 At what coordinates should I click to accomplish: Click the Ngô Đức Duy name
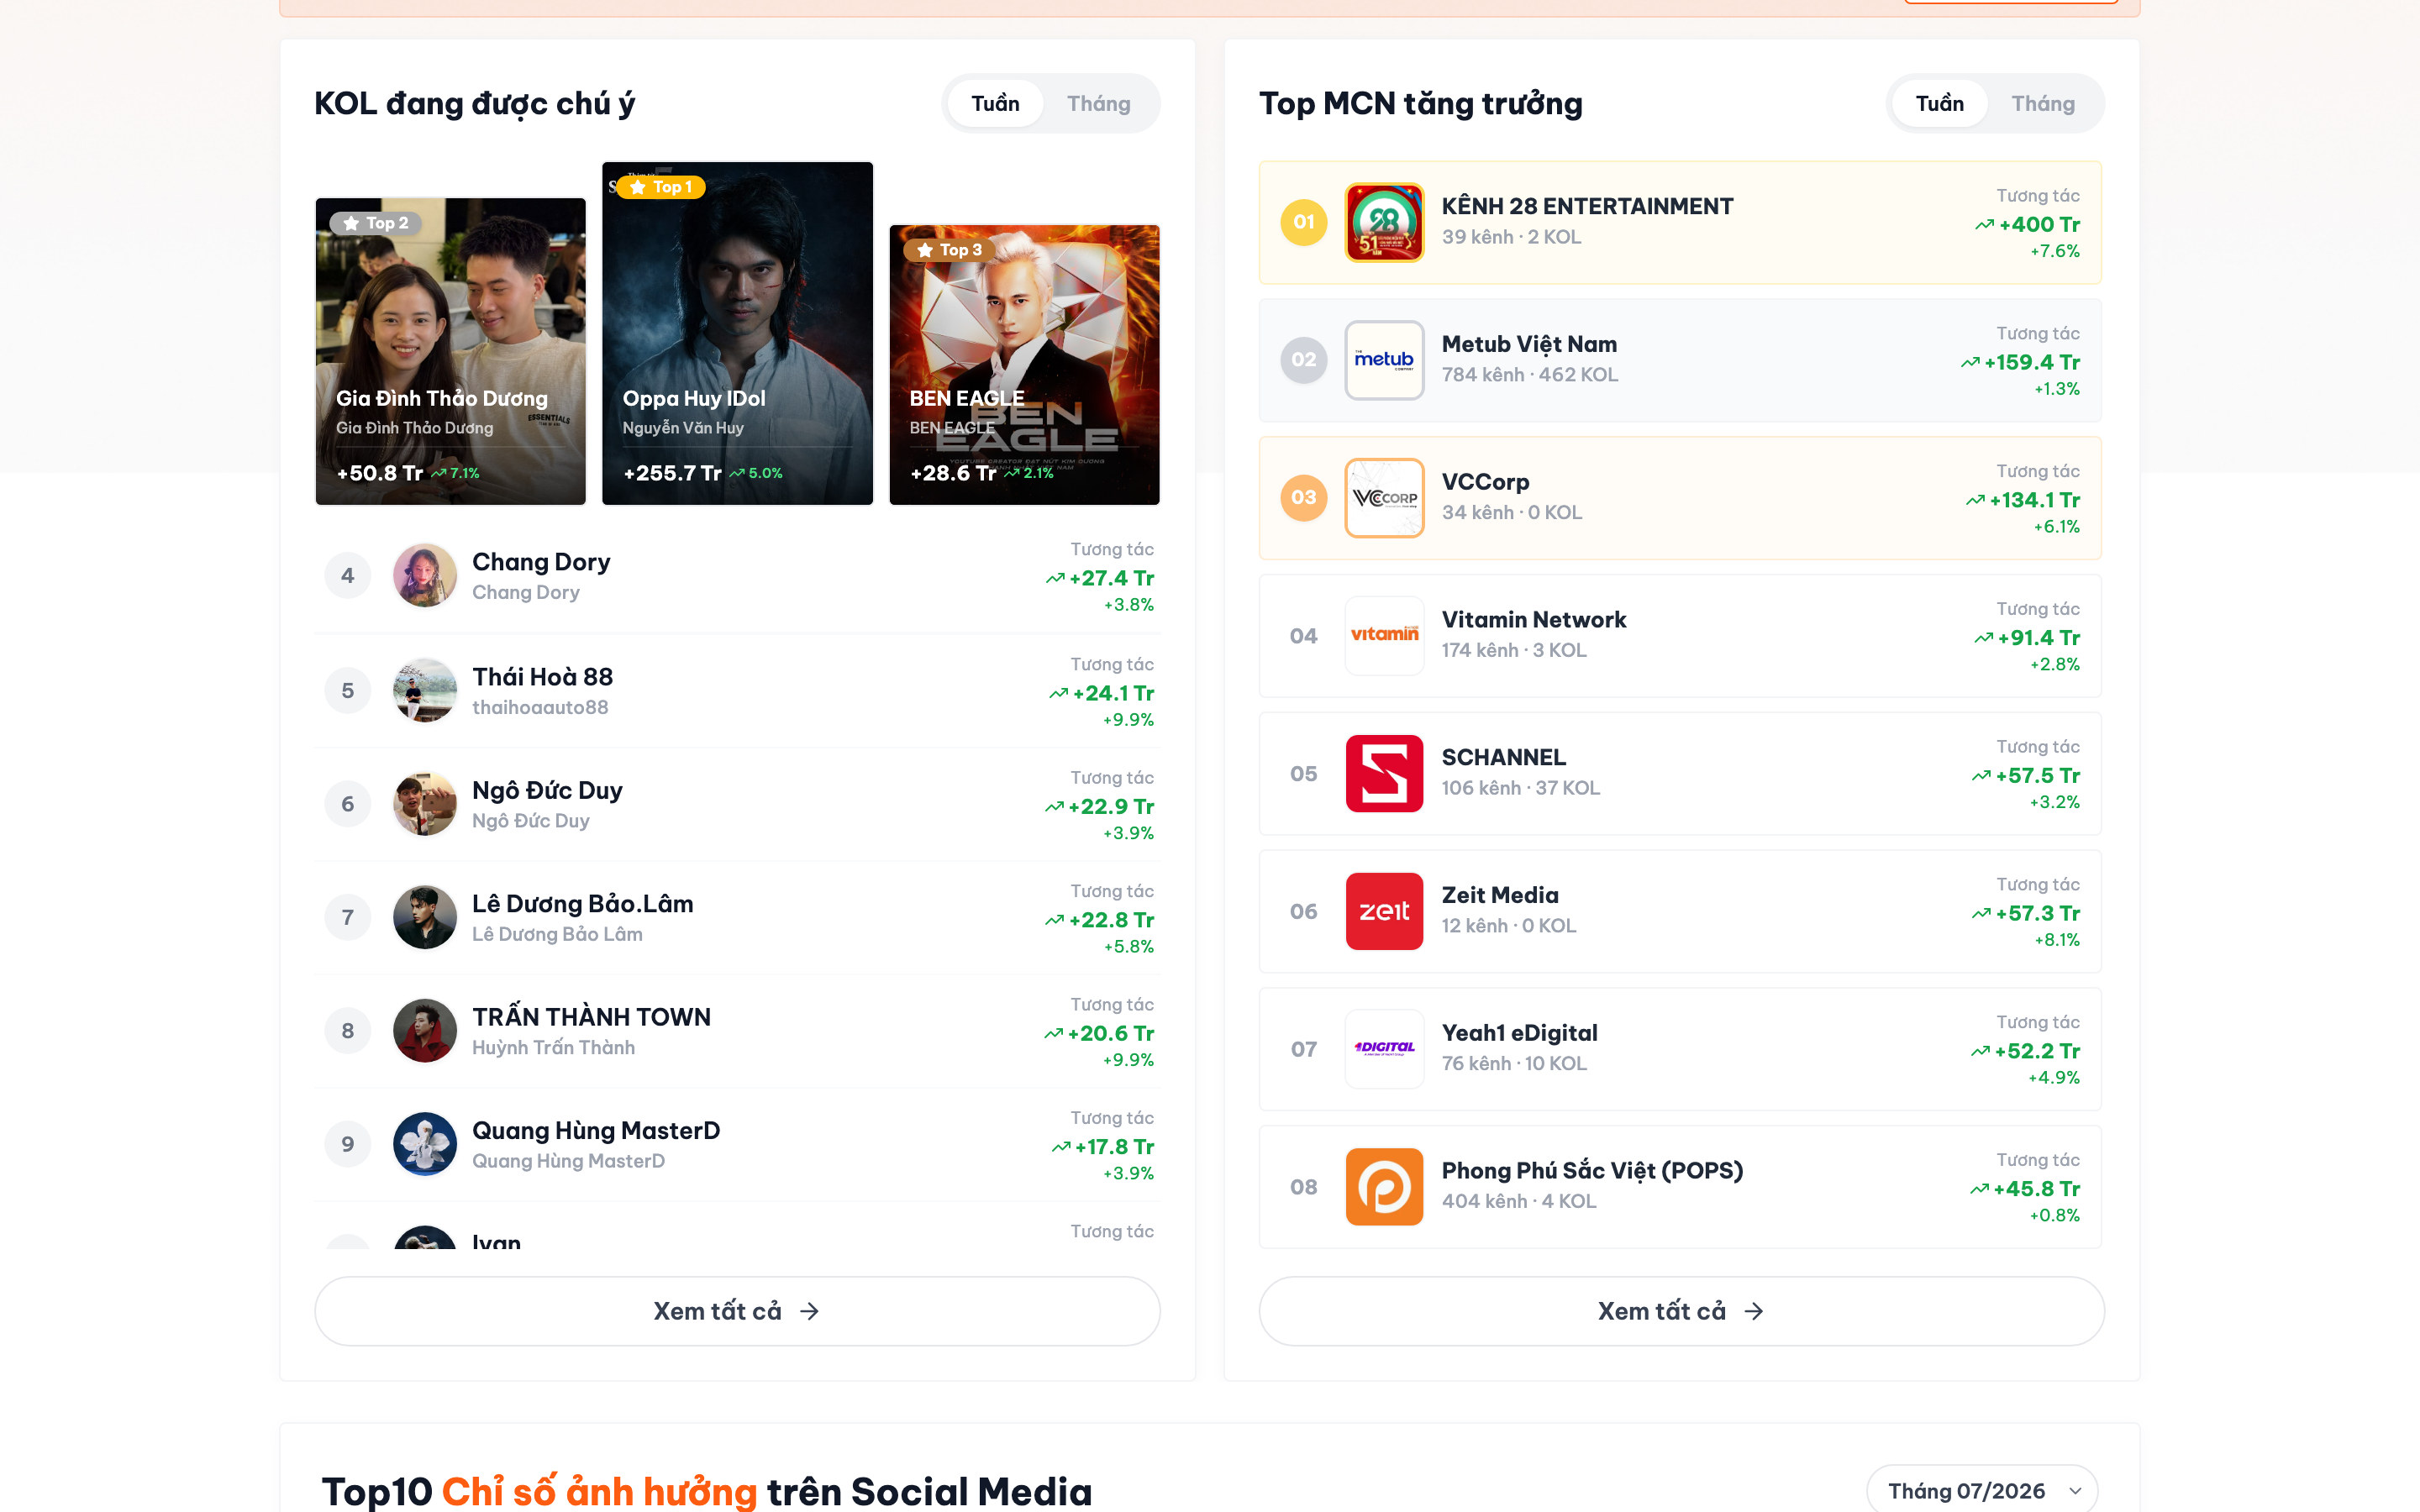pyautogui.click(x=547, y=791)
